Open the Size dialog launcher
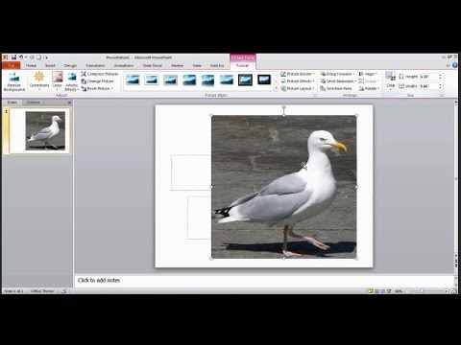Image resolution: width=461 pixels, height=345 pixels. [442, 96]
